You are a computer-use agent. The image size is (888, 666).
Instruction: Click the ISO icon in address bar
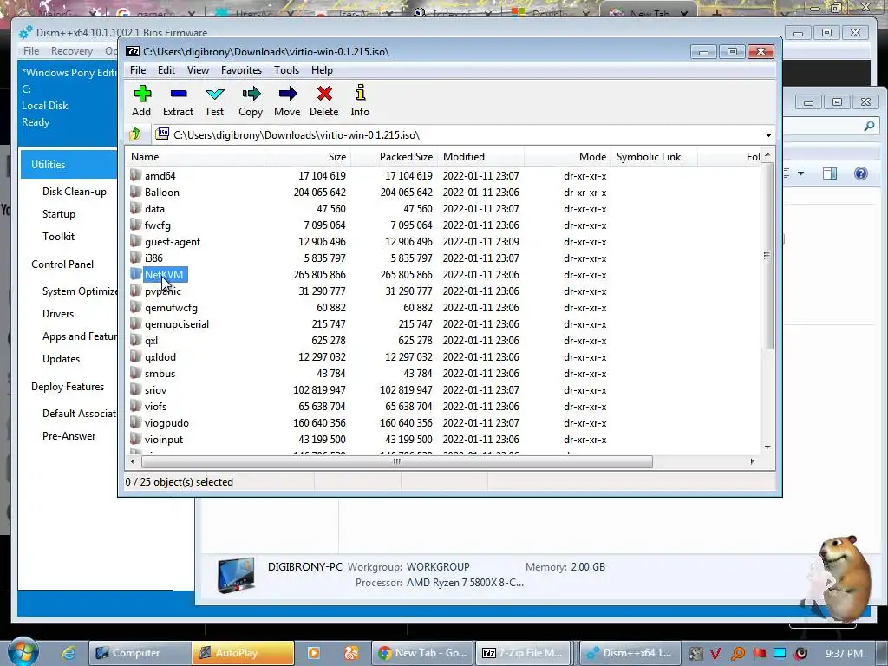tap(162, 134)
